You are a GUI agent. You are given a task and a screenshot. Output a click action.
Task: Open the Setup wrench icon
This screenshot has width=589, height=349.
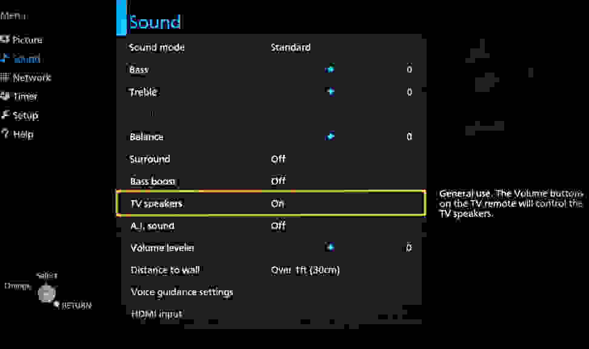tap(5, 115)
